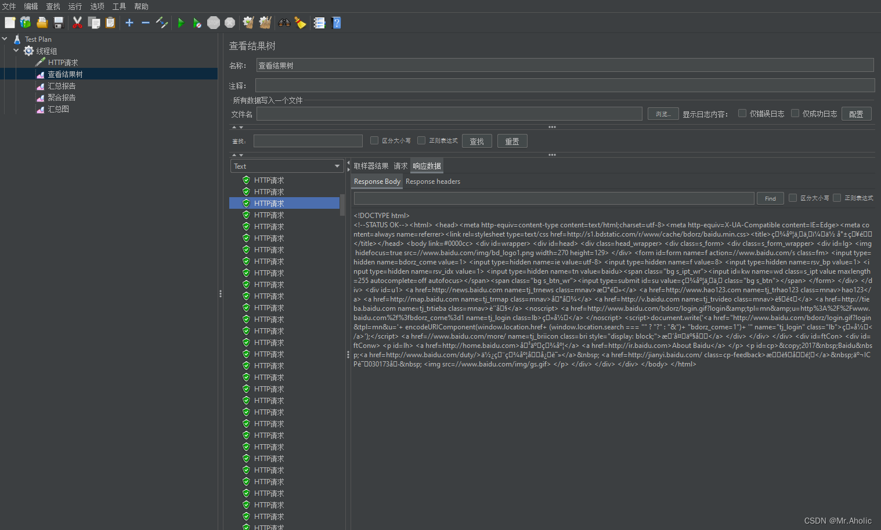Switch to 响应数据 tab
Viewport: 881px width, 530px height.
point(427,166)
